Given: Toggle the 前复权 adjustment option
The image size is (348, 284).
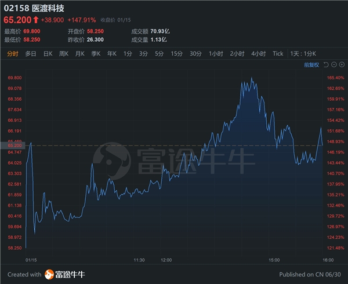Looking at the screenshot, I should pyautogui.click(x=311, y=65).
